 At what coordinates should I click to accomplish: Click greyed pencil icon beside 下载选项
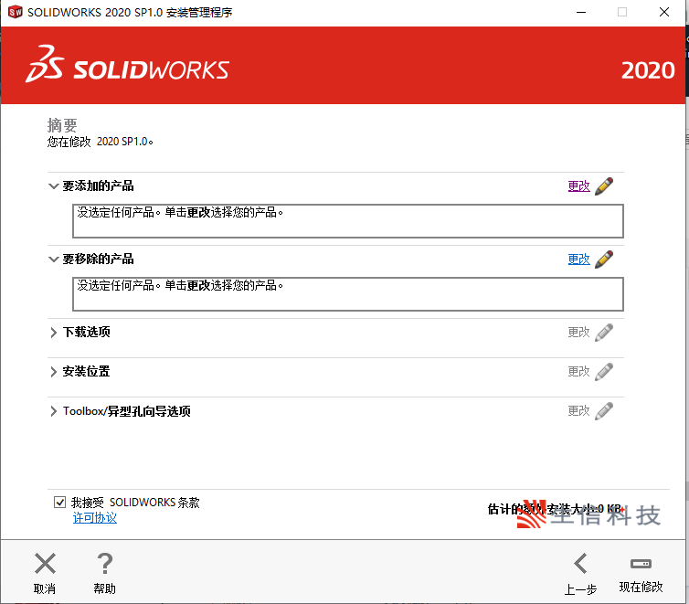[604, 333]
